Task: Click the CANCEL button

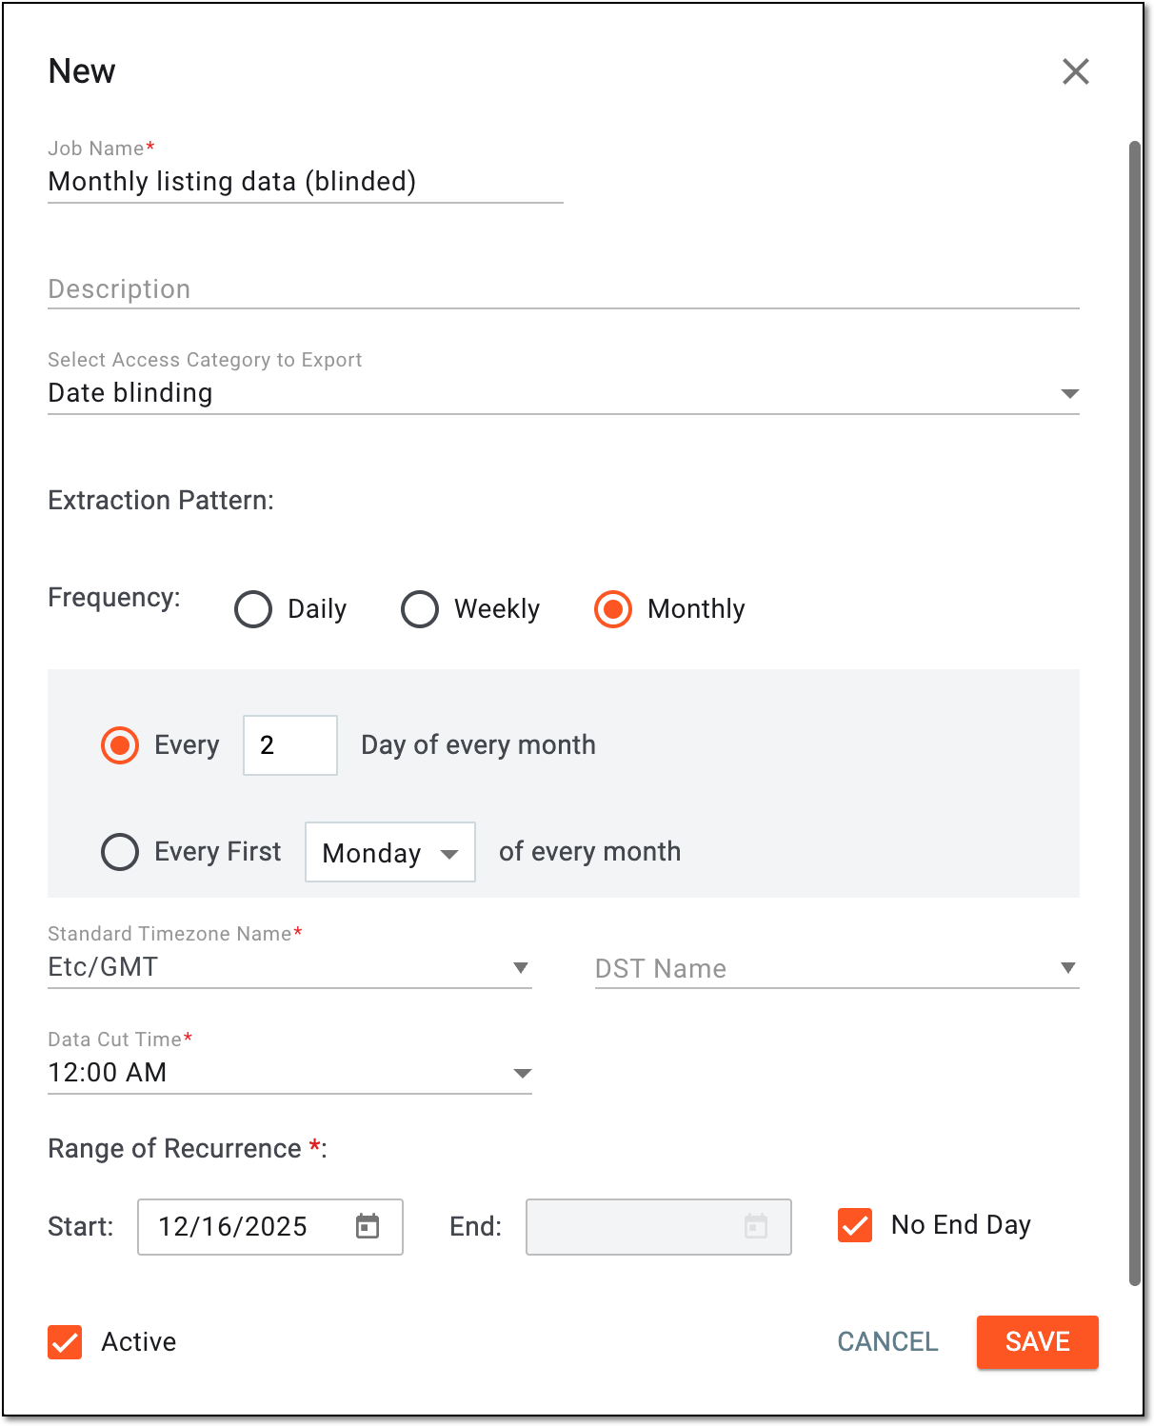Action: coord(887,1342)
